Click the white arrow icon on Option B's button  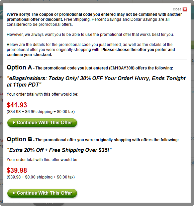pos(14,193)
